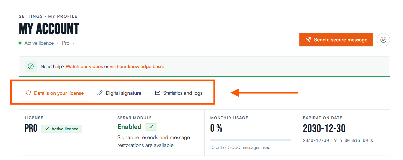Send a secure message
403x160 pixels.
(x=336, y=40)
